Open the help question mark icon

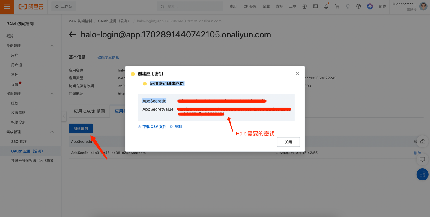coord(359,6)
